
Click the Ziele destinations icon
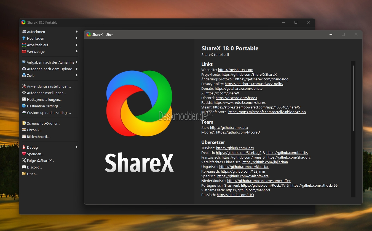24,75
